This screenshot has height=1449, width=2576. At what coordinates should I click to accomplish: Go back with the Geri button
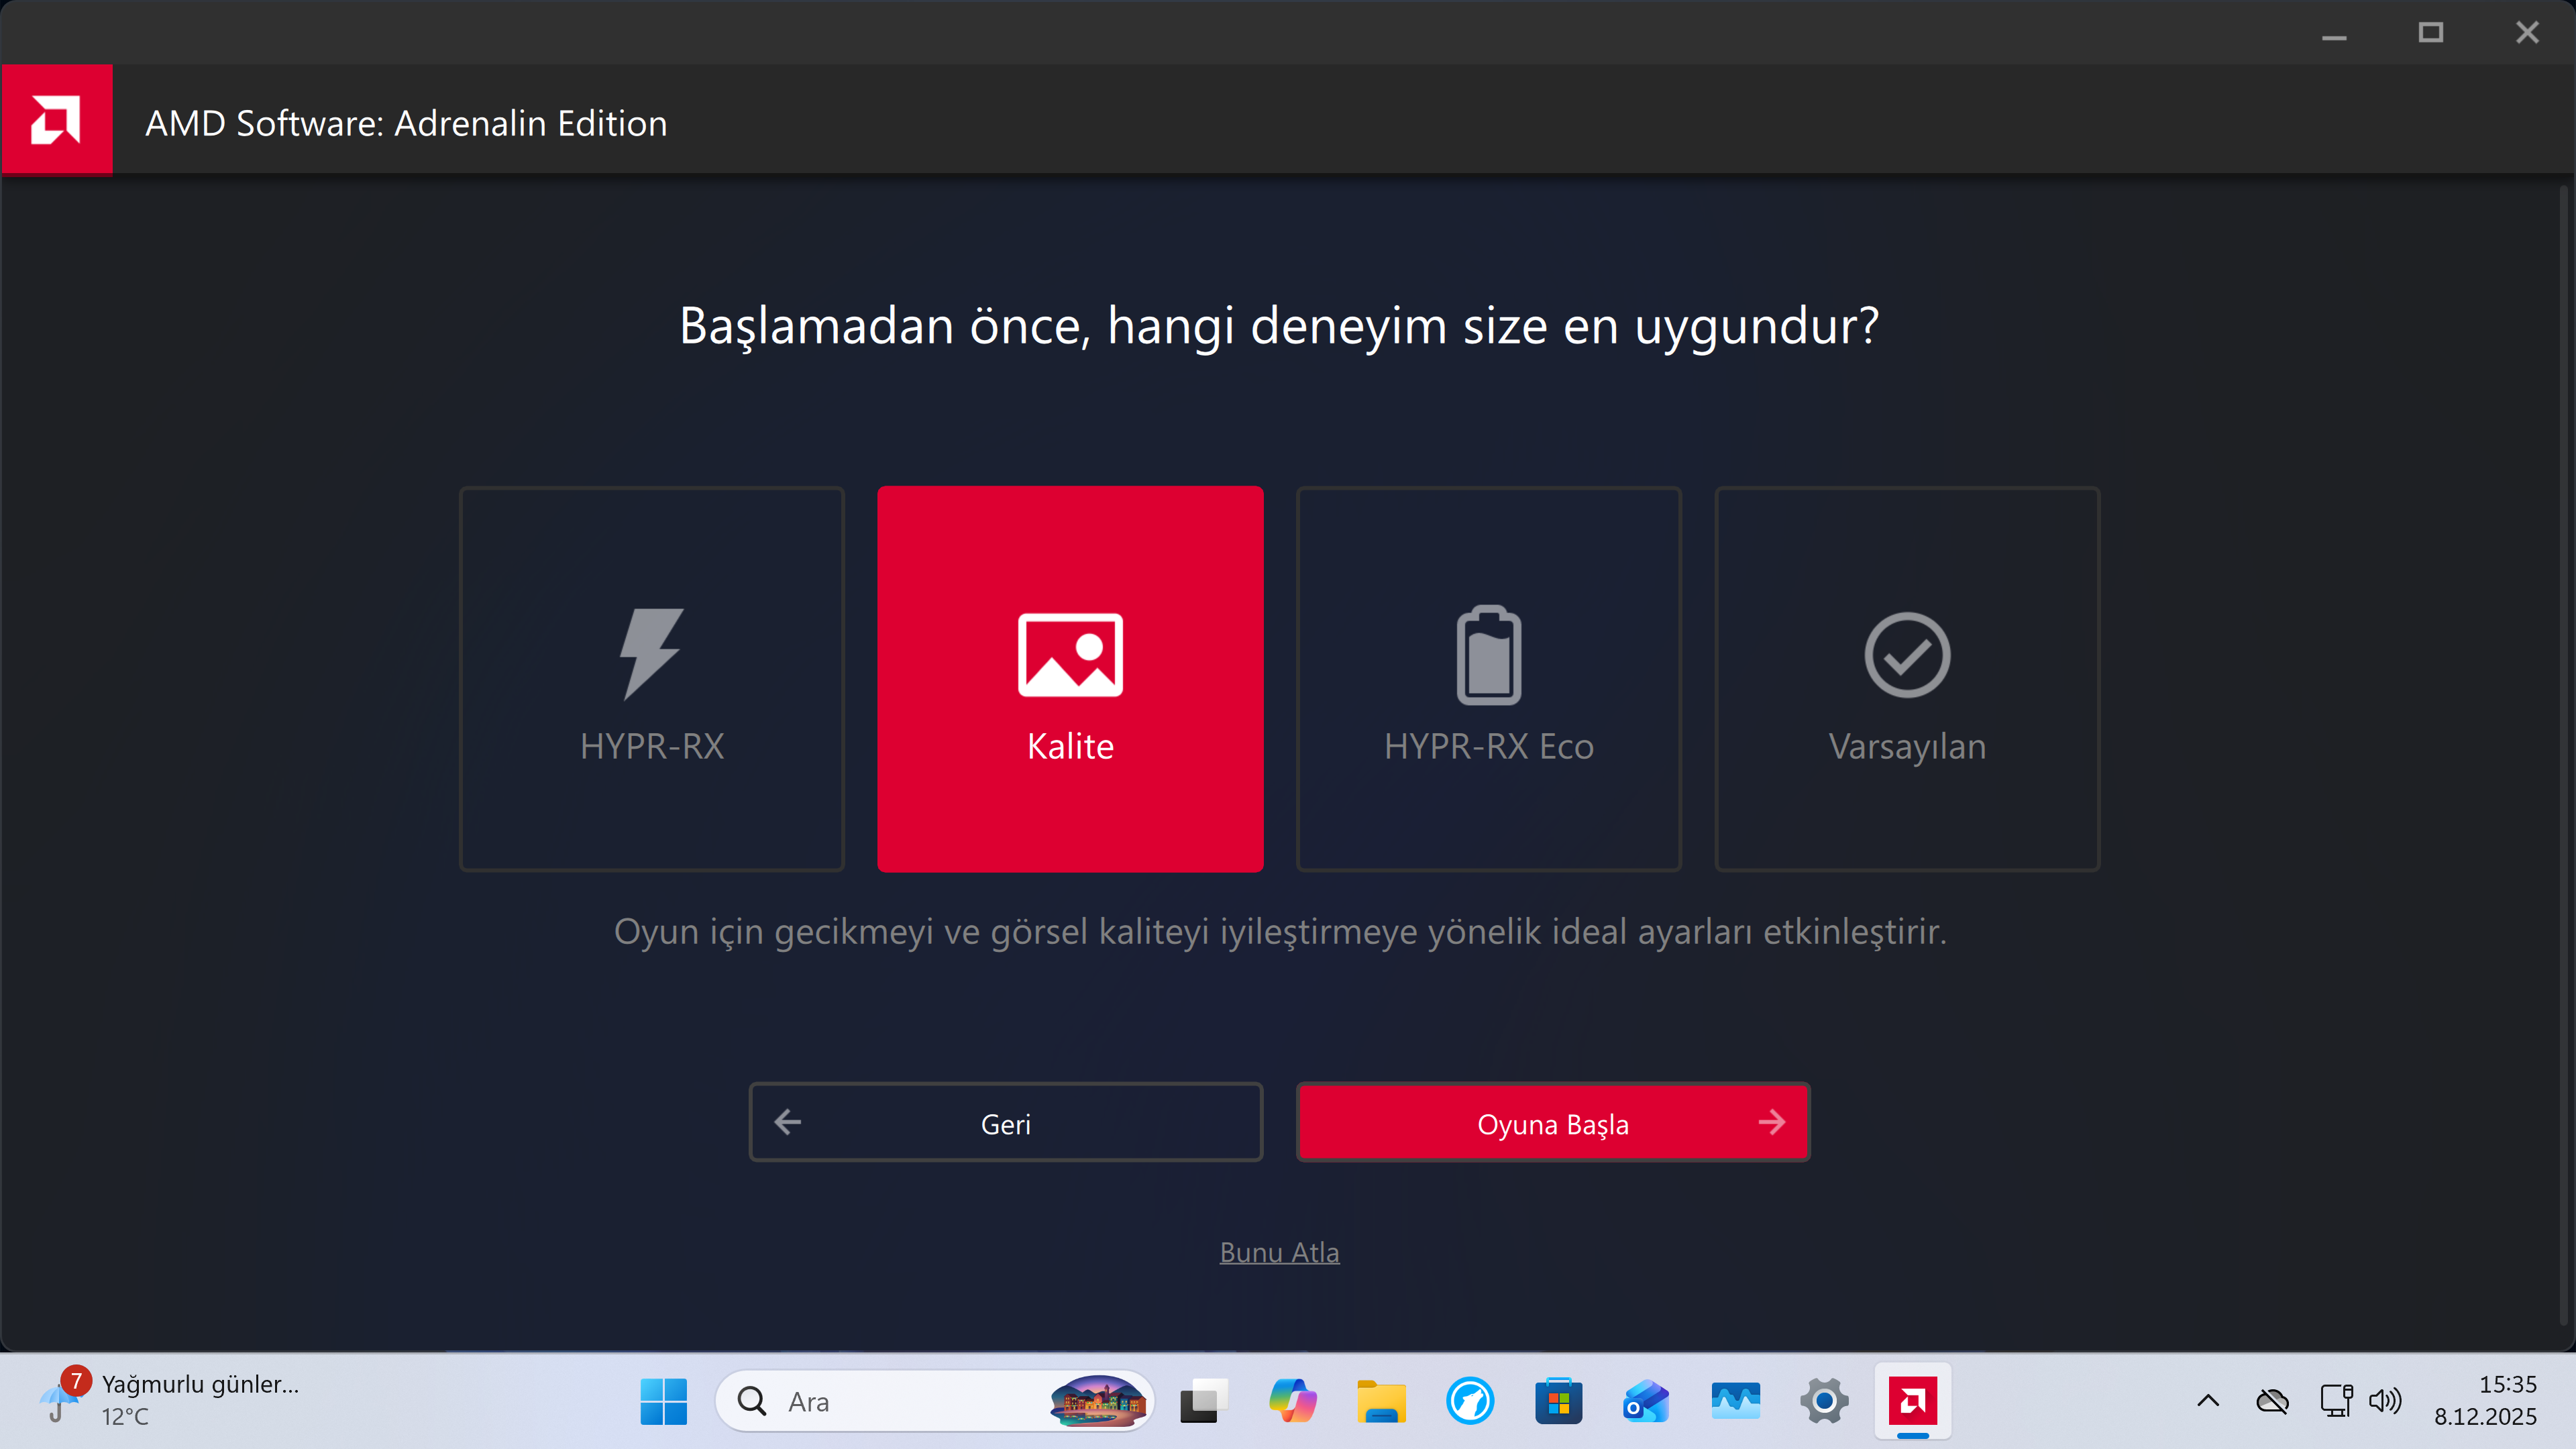tap(1006, 1122)
